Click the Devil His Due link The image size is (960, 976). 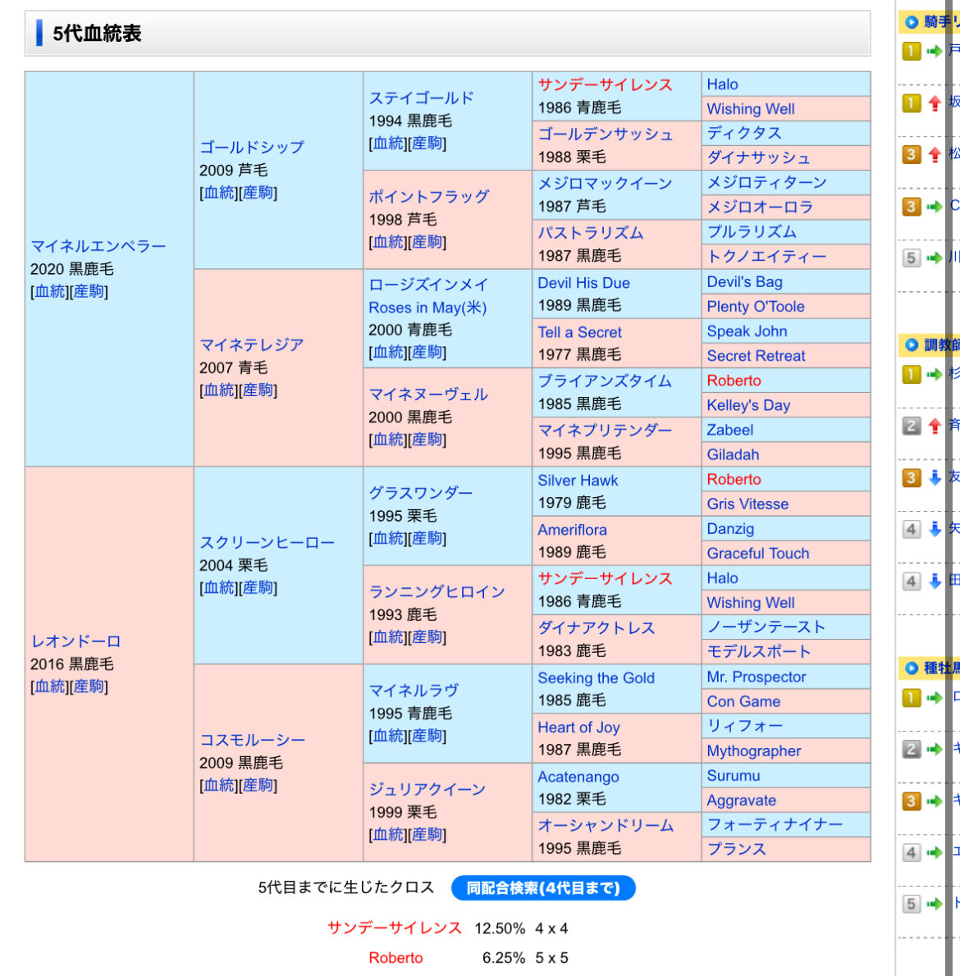(x=583, y=283)
